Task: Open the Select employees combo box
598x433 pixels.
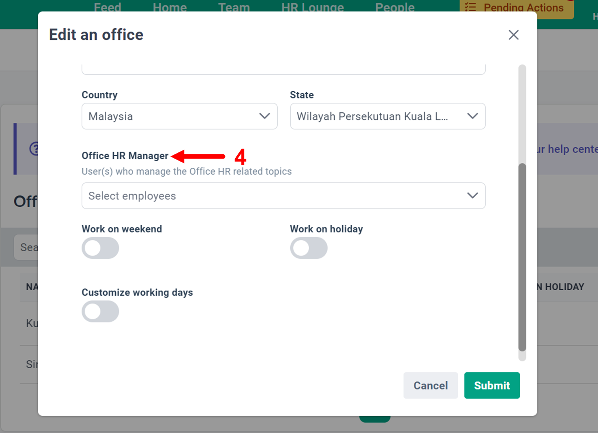Action: [x=283, y=196]
